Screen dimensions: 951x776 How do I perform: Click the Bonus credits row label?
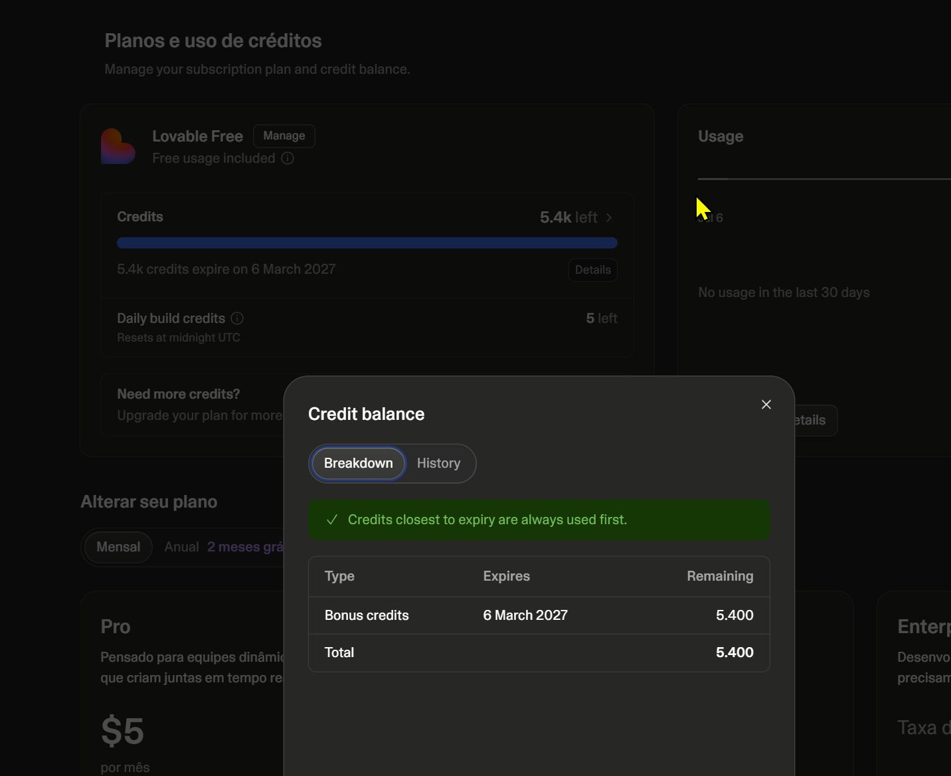pyautogui.click(x=367, y=615)
